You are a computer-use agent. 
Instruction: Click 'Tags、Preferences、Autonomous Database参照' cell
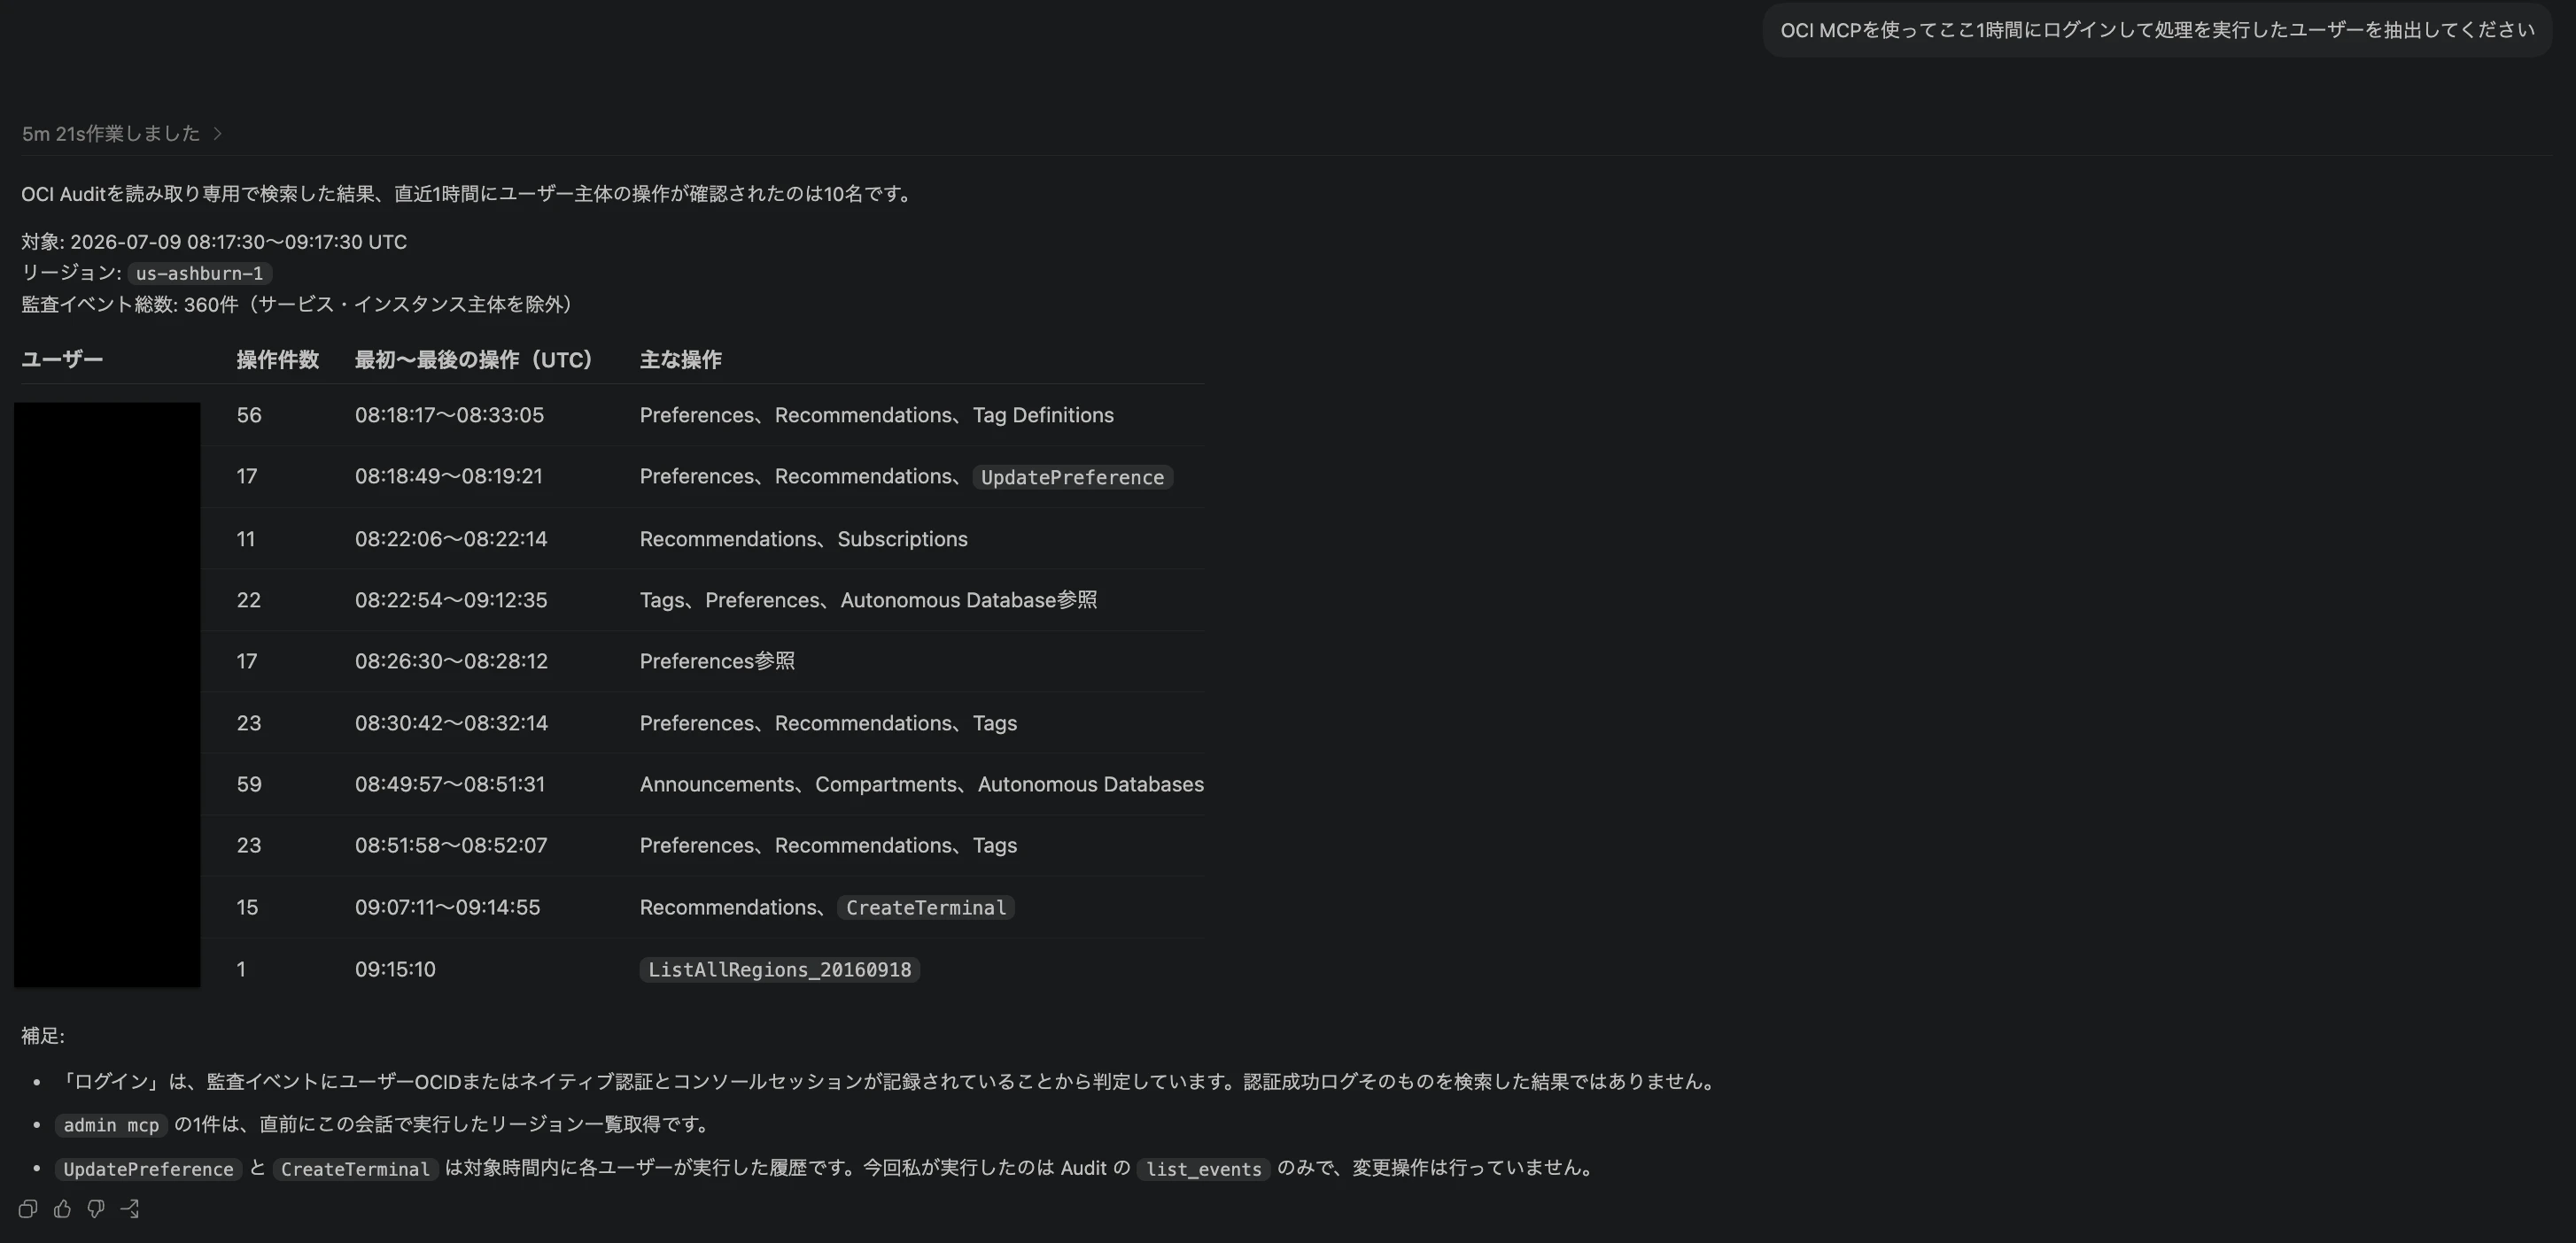tap(868, 599)
